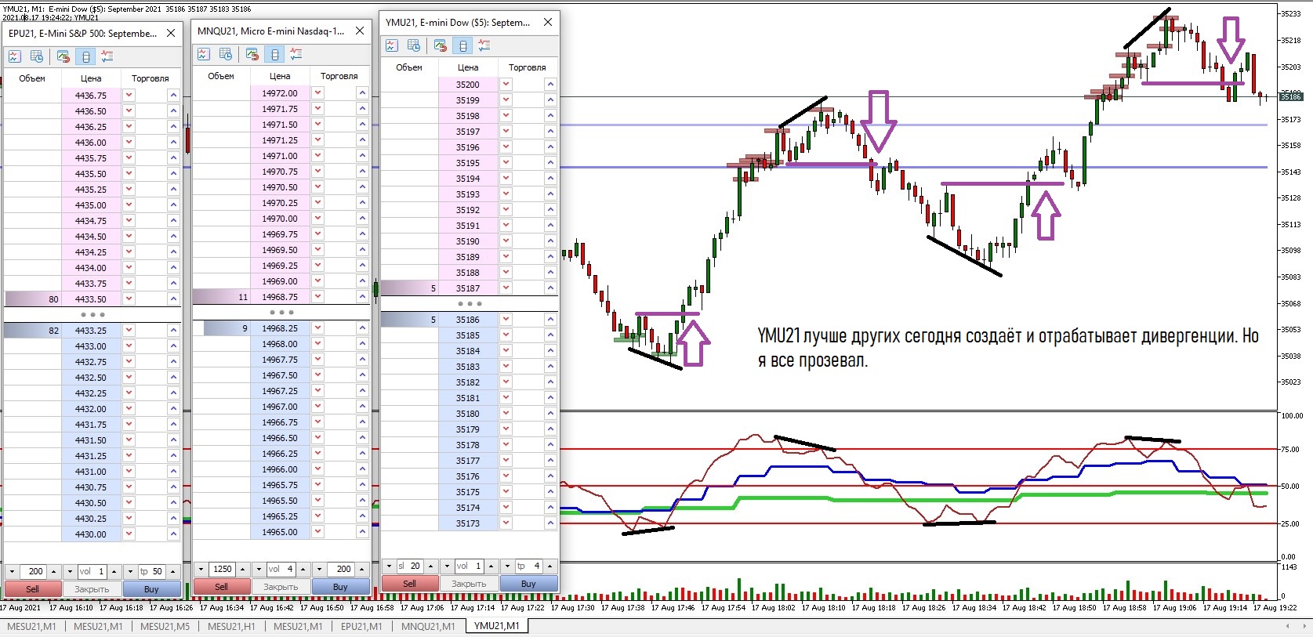This screenshot has width=1313, height=637.
Task: Select the YMU21,M1 chart tab
Action: 497,625
